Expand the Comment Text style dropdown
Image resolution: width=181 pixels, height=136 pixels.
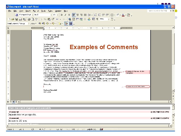tap(33, 15)
